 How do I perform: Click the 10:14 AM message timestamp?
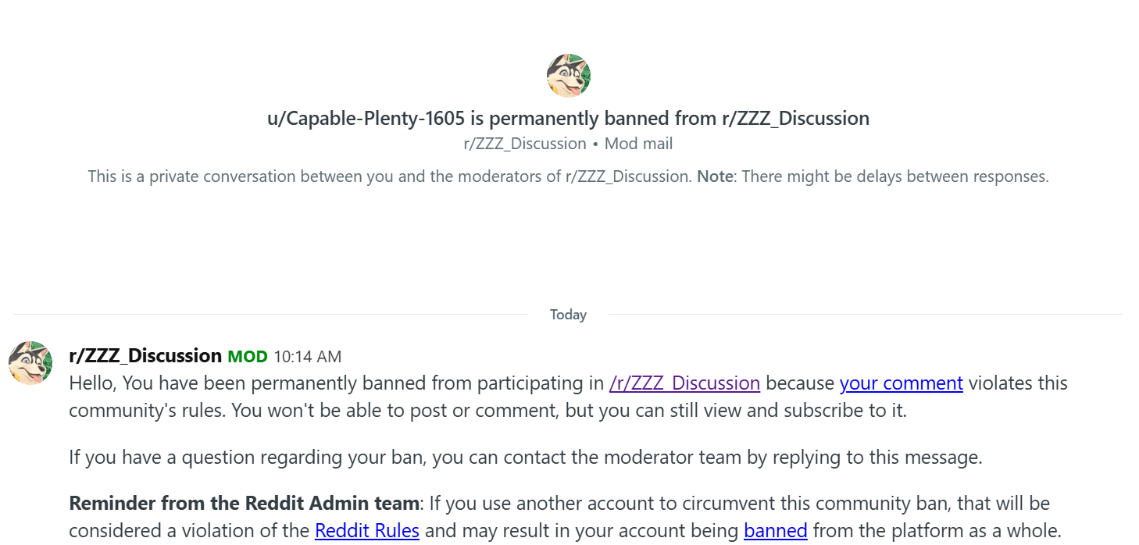click(x=307, y=357)
